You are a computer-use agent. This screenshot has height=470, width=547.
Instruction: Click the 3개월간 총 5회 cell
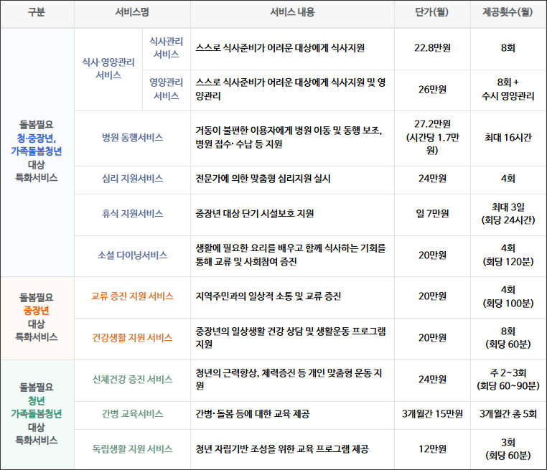click(x=508, y=414)
